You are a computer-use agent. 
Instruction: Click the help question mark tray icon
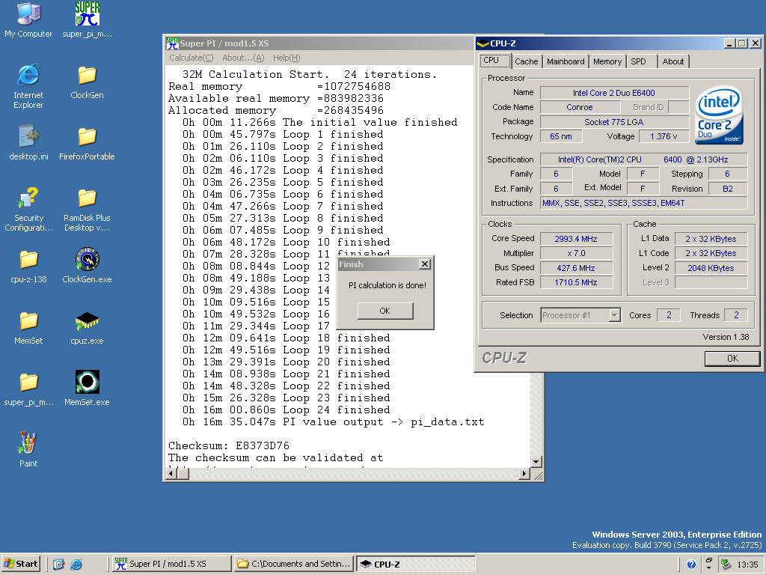[x=691, y=565]
